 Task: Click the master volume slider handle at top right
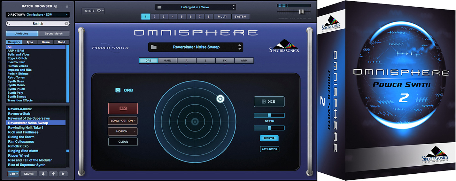coord(301,11)
